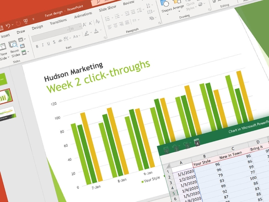Click the Increase Font Size icon
Screen dimensions: 269x202
84,25
